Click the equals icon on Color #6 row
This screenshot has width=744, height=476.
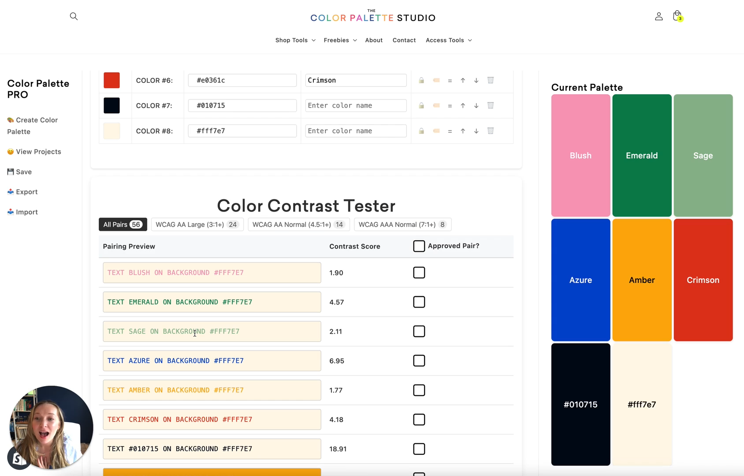pyautogui.click(x=450, y=81)
